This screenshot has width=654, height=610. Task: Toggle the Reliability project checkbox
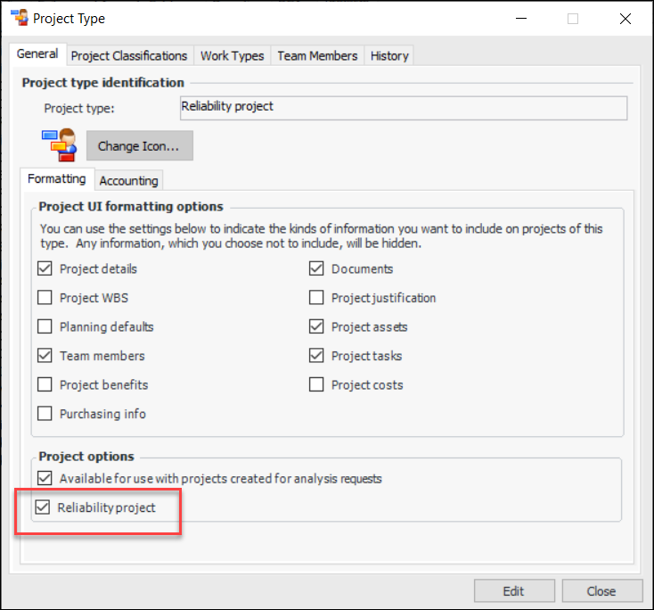click(x=43, y=507)
